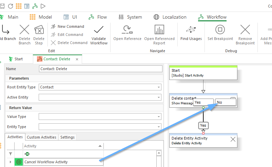Screen dimensions: 272x167
Task: Switch to the Flow ribbon tab
Action: click(x=98, y=17)
